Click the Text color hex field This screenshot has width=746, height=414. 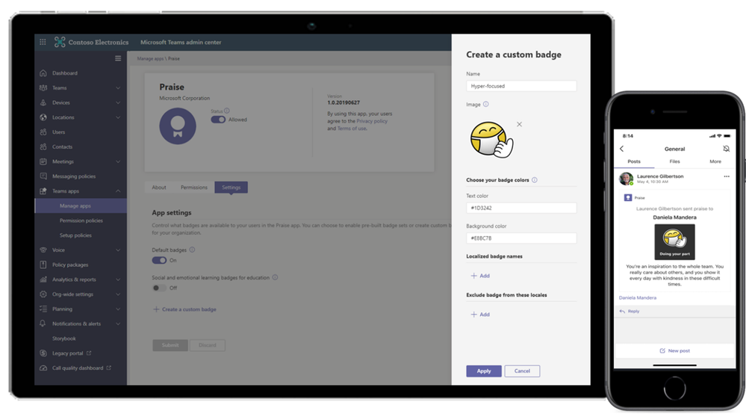coord(521,208)
